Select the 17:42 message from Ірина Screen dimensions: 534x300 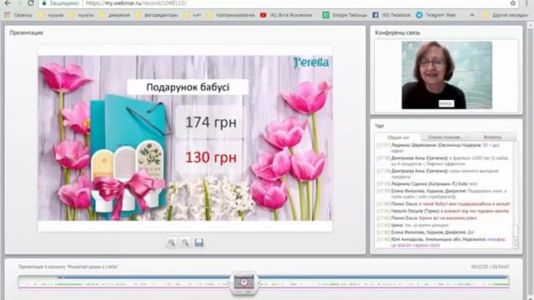(412, 225)
